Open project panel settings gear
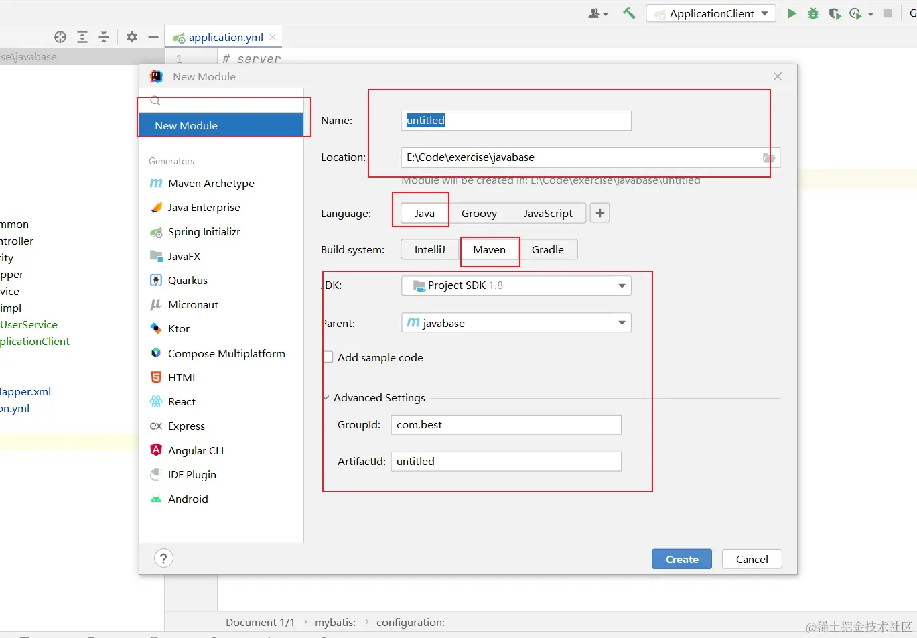Screen dimensions: 917x638 132,37
